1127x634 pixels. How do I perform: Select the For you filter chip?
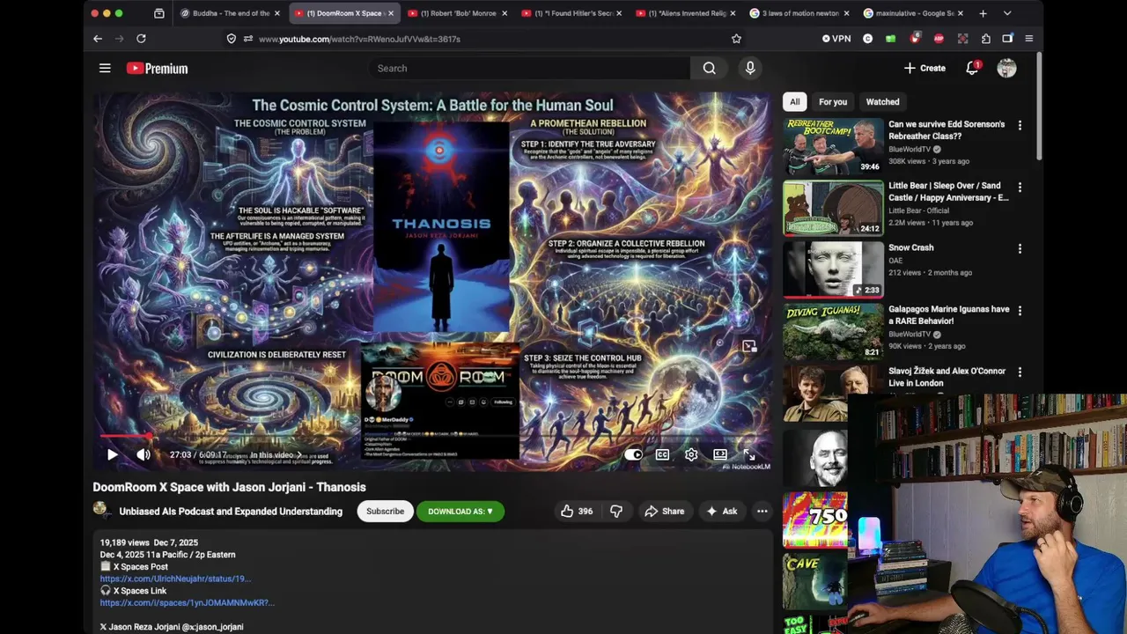832,102
